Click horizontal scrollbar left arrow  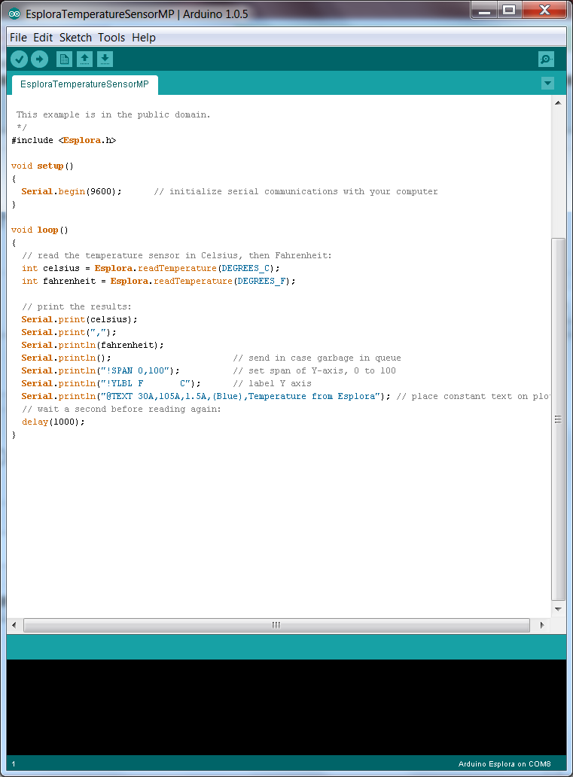(x=14, y=625)
